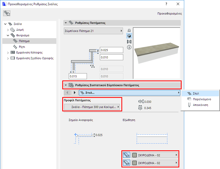The height and width of the screenshot is (169, 220).
Task: Click the 3D tread preview image
Action: point(157,53)
